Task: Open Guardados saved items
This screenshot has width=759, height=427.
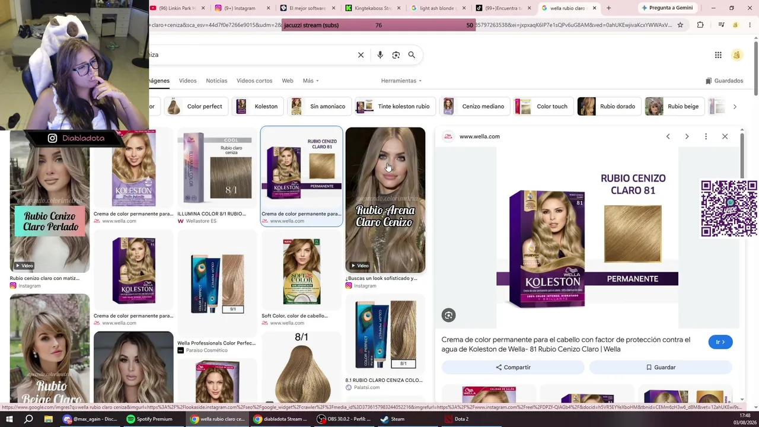Action: (724, 81)
